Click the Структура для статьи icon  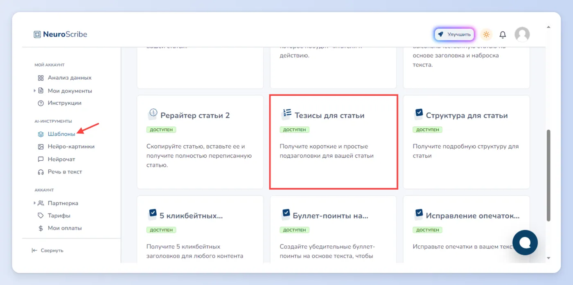click(x=419, y=114)
